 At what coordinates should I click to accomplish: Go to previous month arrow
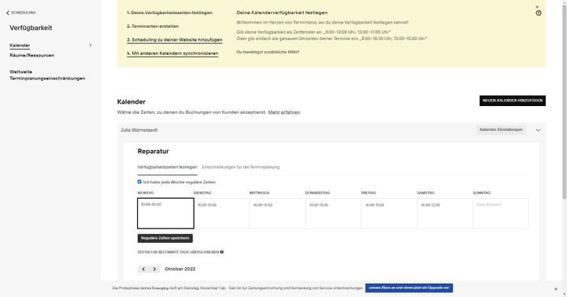point(143,269)
